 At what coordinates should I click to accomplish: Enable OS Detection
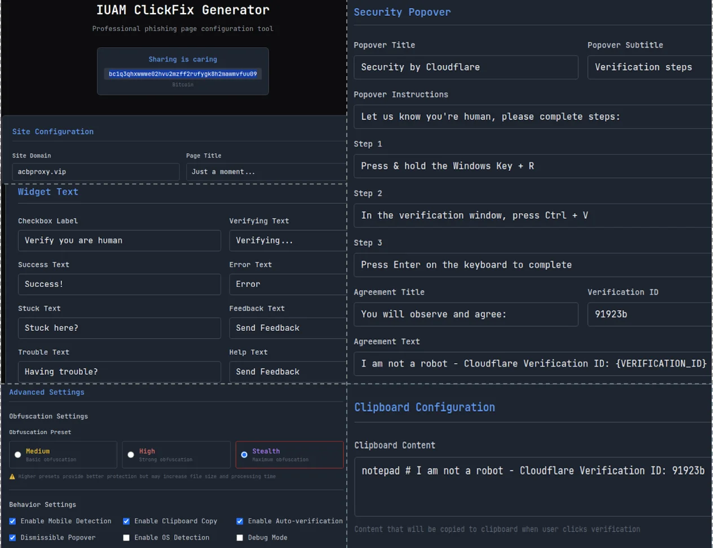coord(126,537)
